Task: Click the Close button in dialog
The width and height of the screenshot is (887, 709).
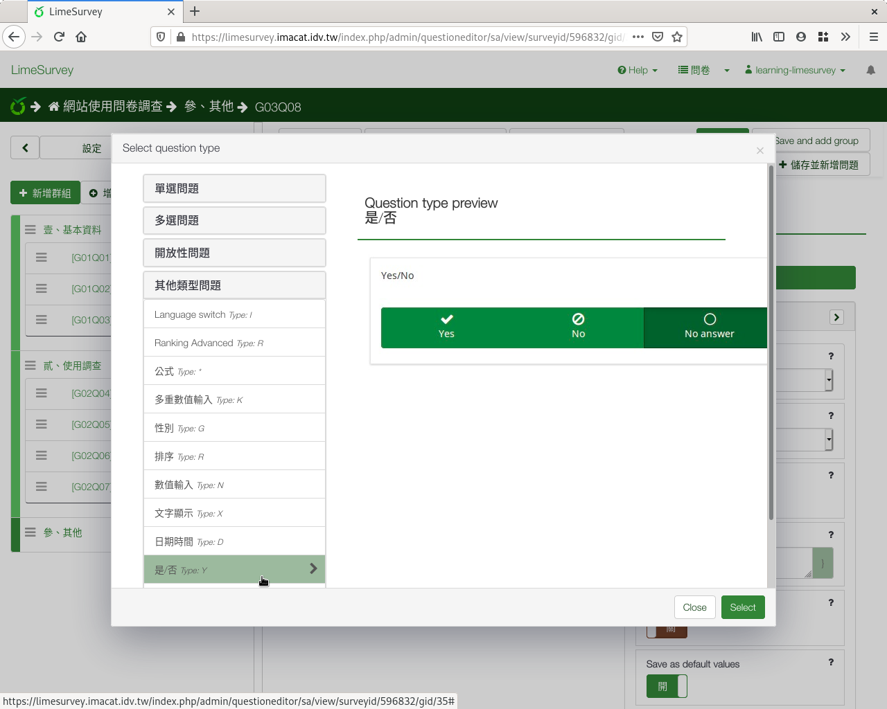Action: [x=694, y=607]
